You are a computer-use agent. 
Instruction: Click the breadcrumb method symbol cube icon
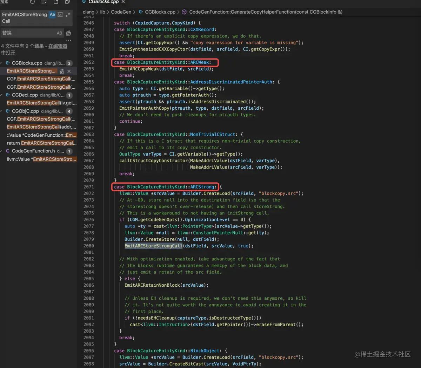coord(184,12)
